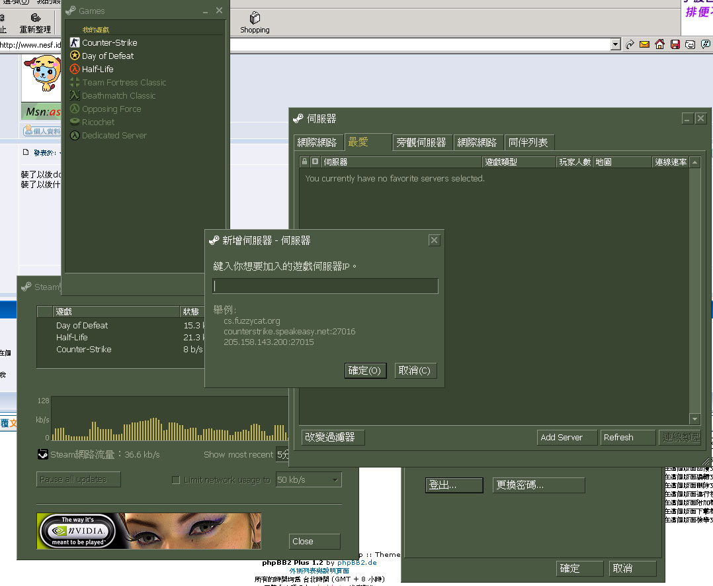Sort by the 地圖 column header
The image size is (713, 586).
pyautogui.click(x=622, y=162)
